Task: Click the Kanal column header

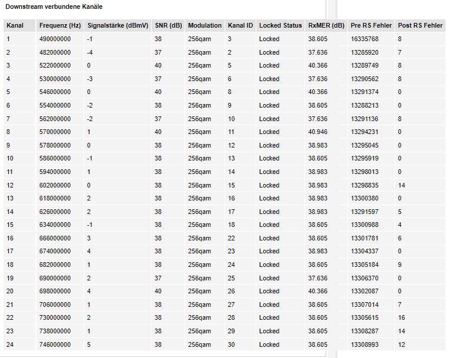Action: point(15,25)
